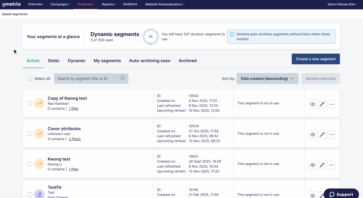
Task: Open the Customer dropdown menu
Action: point(86,4)
